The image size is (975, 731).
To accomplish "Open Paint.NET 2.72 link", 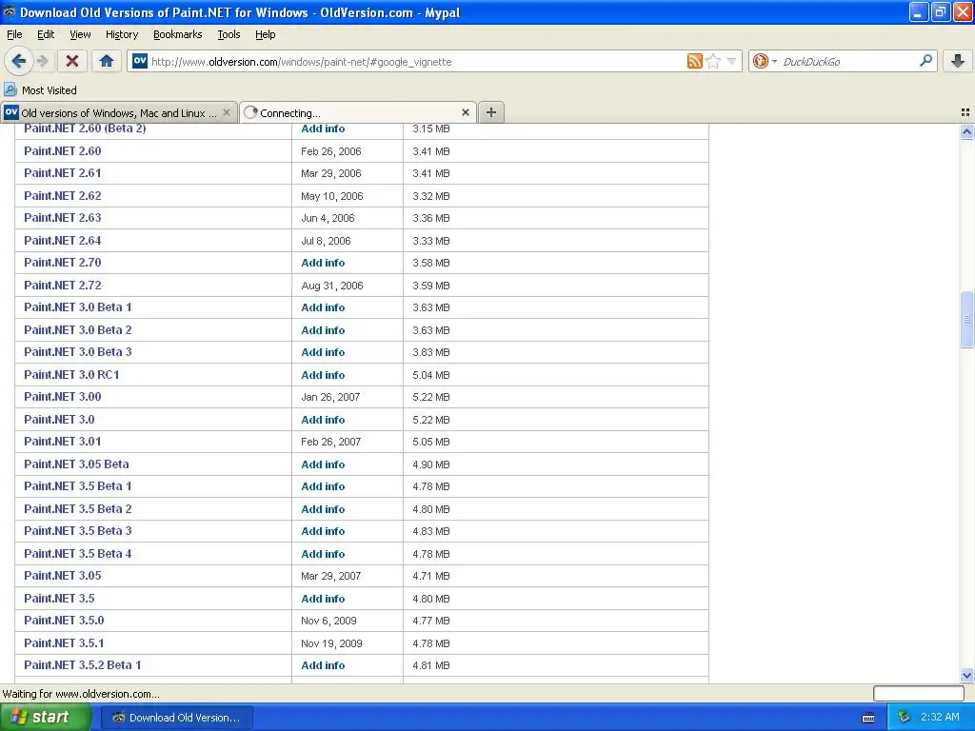I will (63, 286).
